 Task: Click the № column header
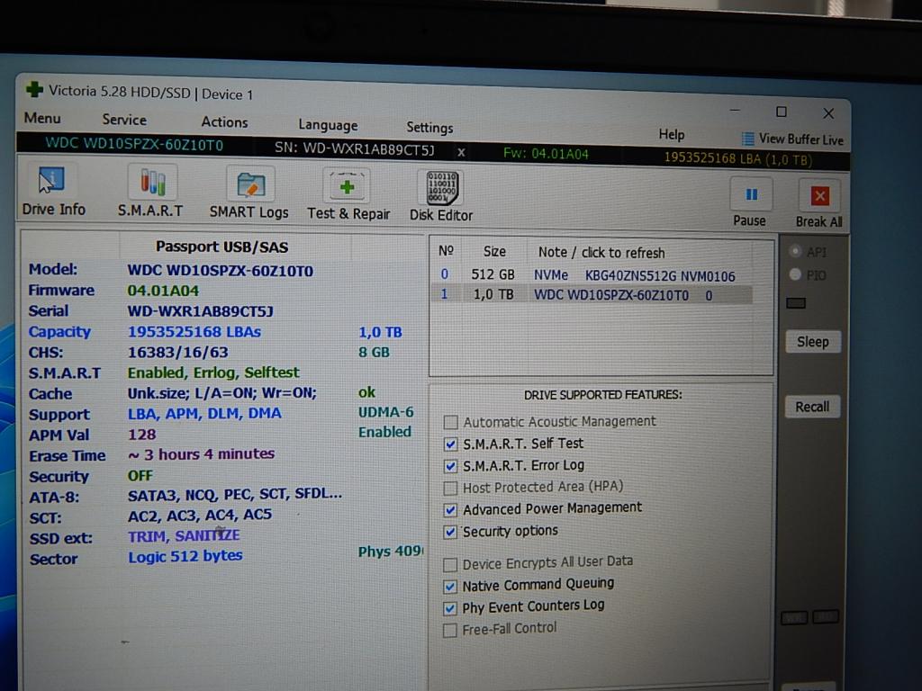click(446, 250)
